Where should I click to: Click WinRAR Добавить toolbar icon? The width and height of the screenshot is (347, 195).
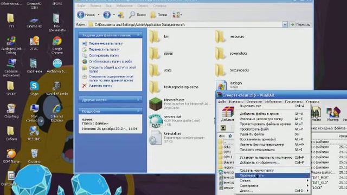[x=228, y=114]
